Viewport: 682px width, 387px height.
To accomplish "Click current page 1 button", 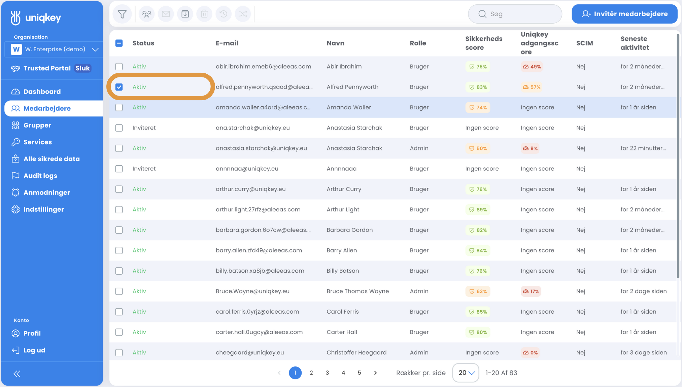I will click(295, 373).
